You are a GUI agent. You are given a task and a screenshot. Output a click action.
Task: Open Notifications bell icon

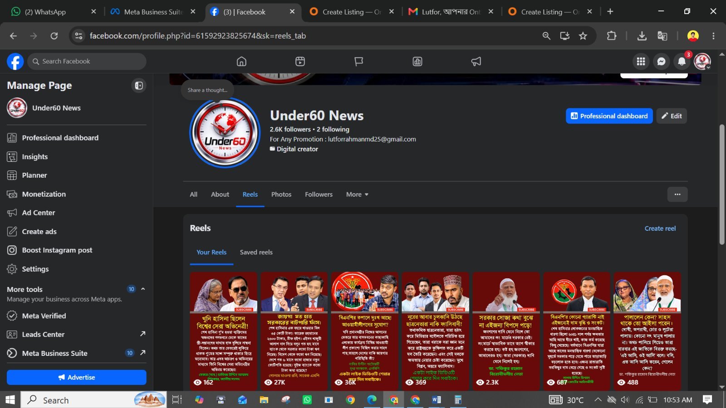(682, 61)
